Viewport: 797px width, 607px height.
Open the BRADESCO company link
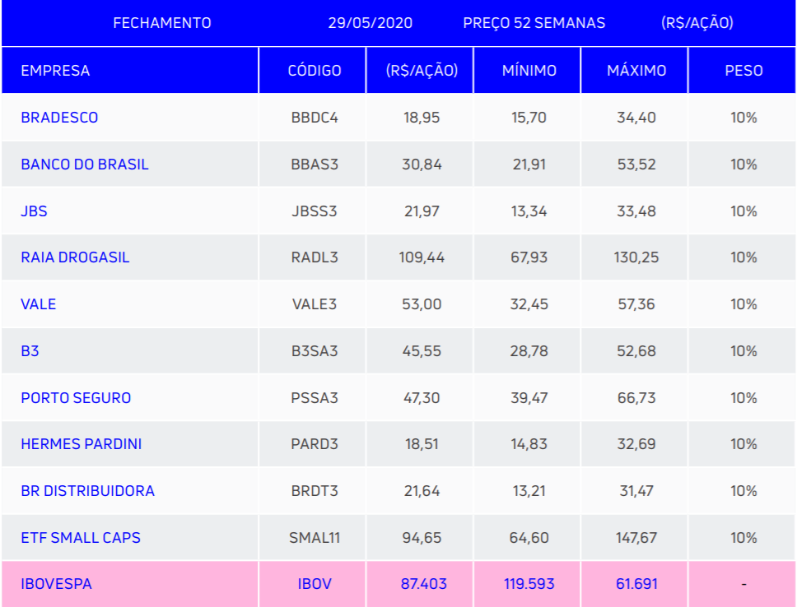59,118
